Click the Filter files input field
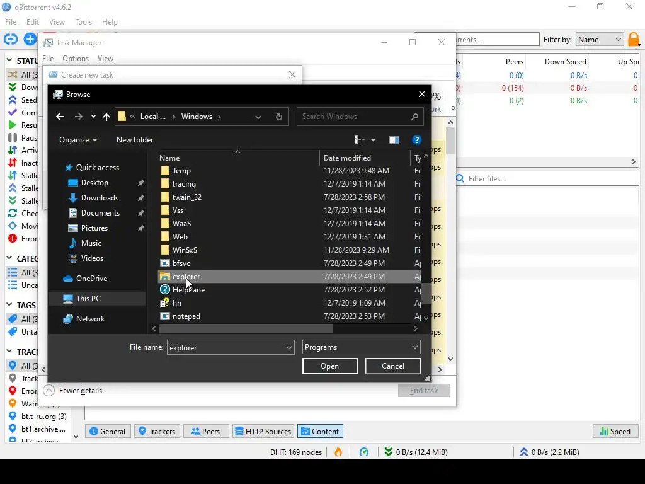Viewport: 645px width, 484px height. pyautogui.click(x=547, y=178)
